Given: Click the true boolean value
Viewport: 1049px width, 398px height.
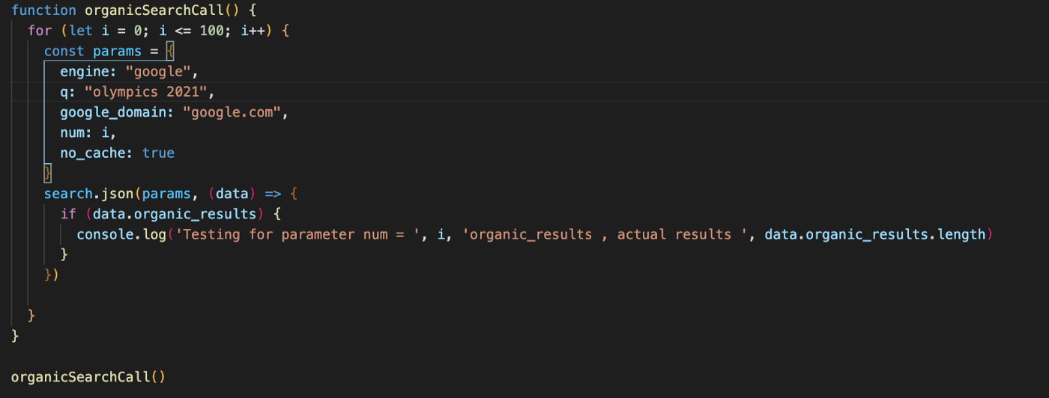Looking at the screenshot, I should (158, 153).
